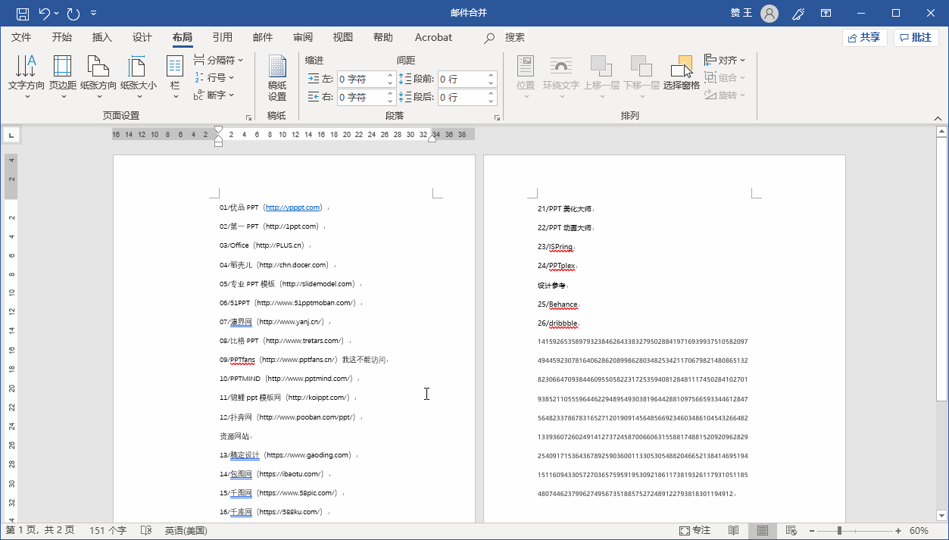The width and height of the screenshot is (949, 540).
Task: Open the vpppt.com hyperlink in document
Action: tap(292, 208)
